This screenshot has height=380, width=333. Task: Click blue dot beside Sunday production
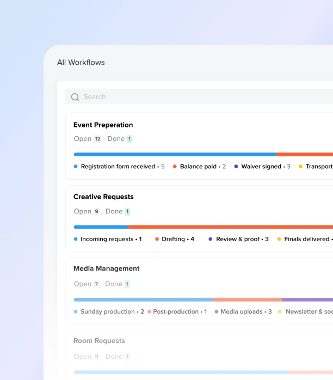(76, 311)
